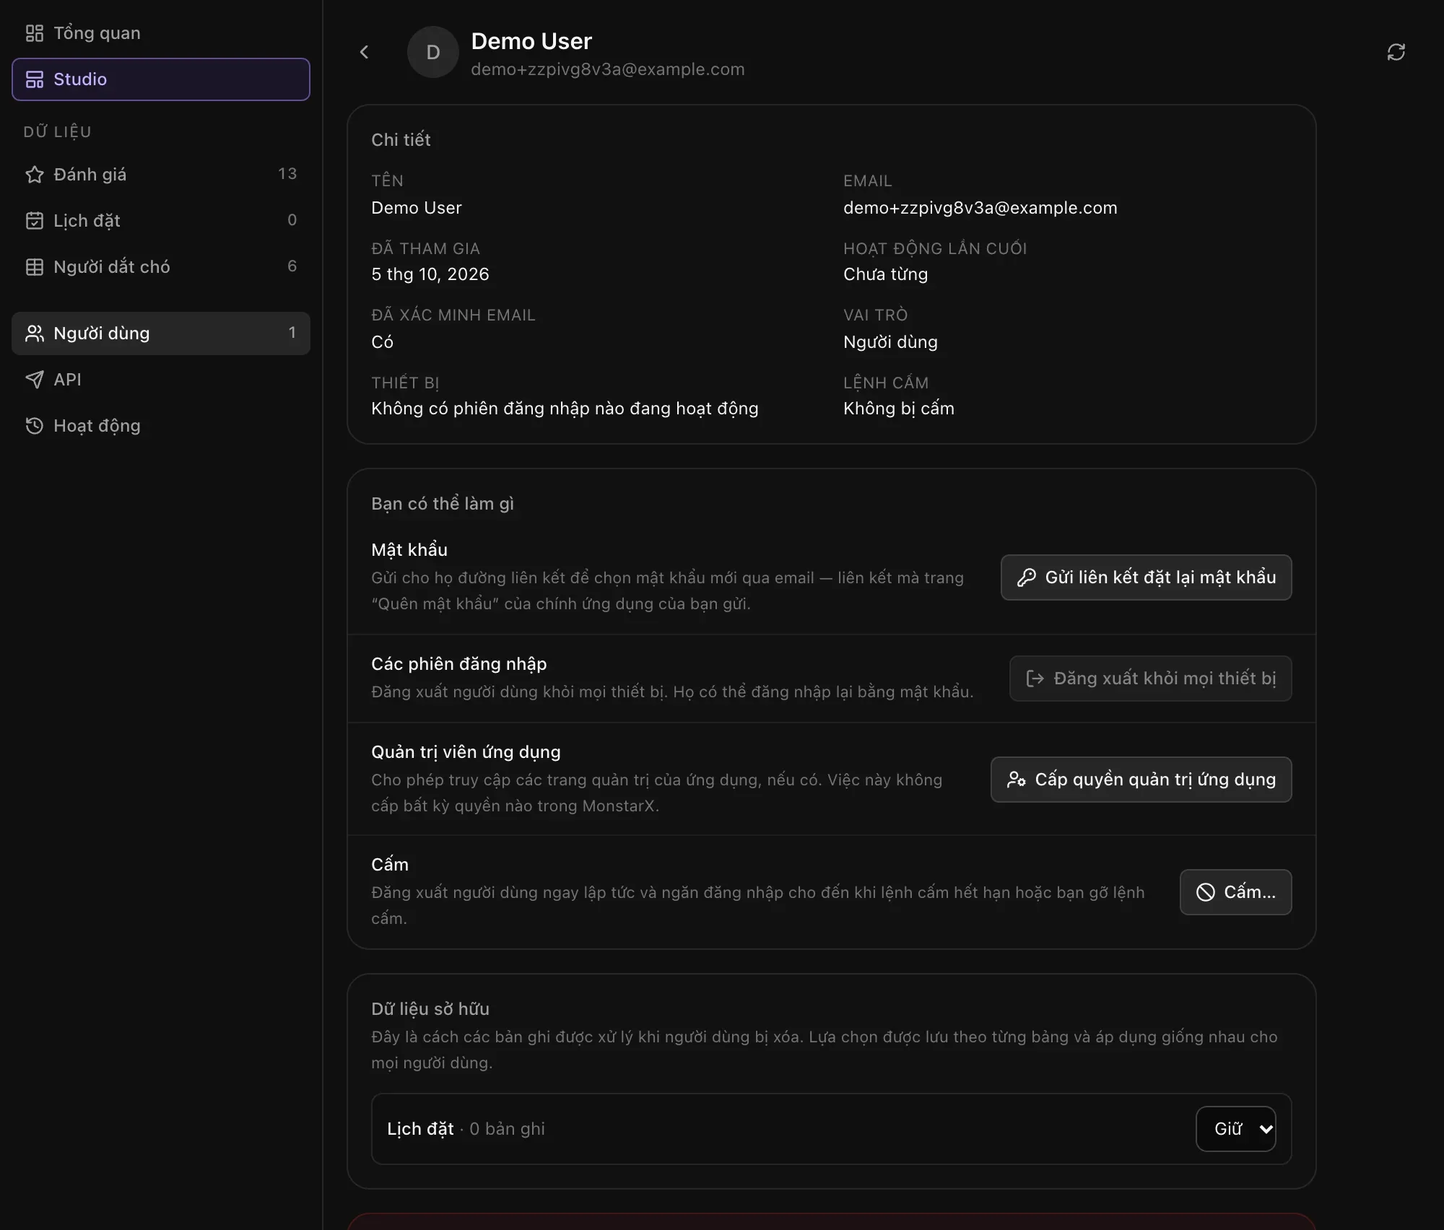Viewport: 1444px width, 1230px height.
Task: Click the users icon beside Người dùng
Action: click(x=35, y=333)
